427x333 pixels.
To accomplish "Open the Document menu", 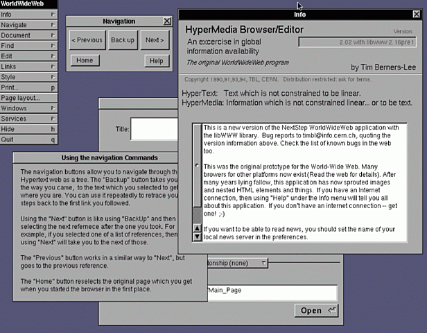I will pyautogui.click(x=28, y=35).
